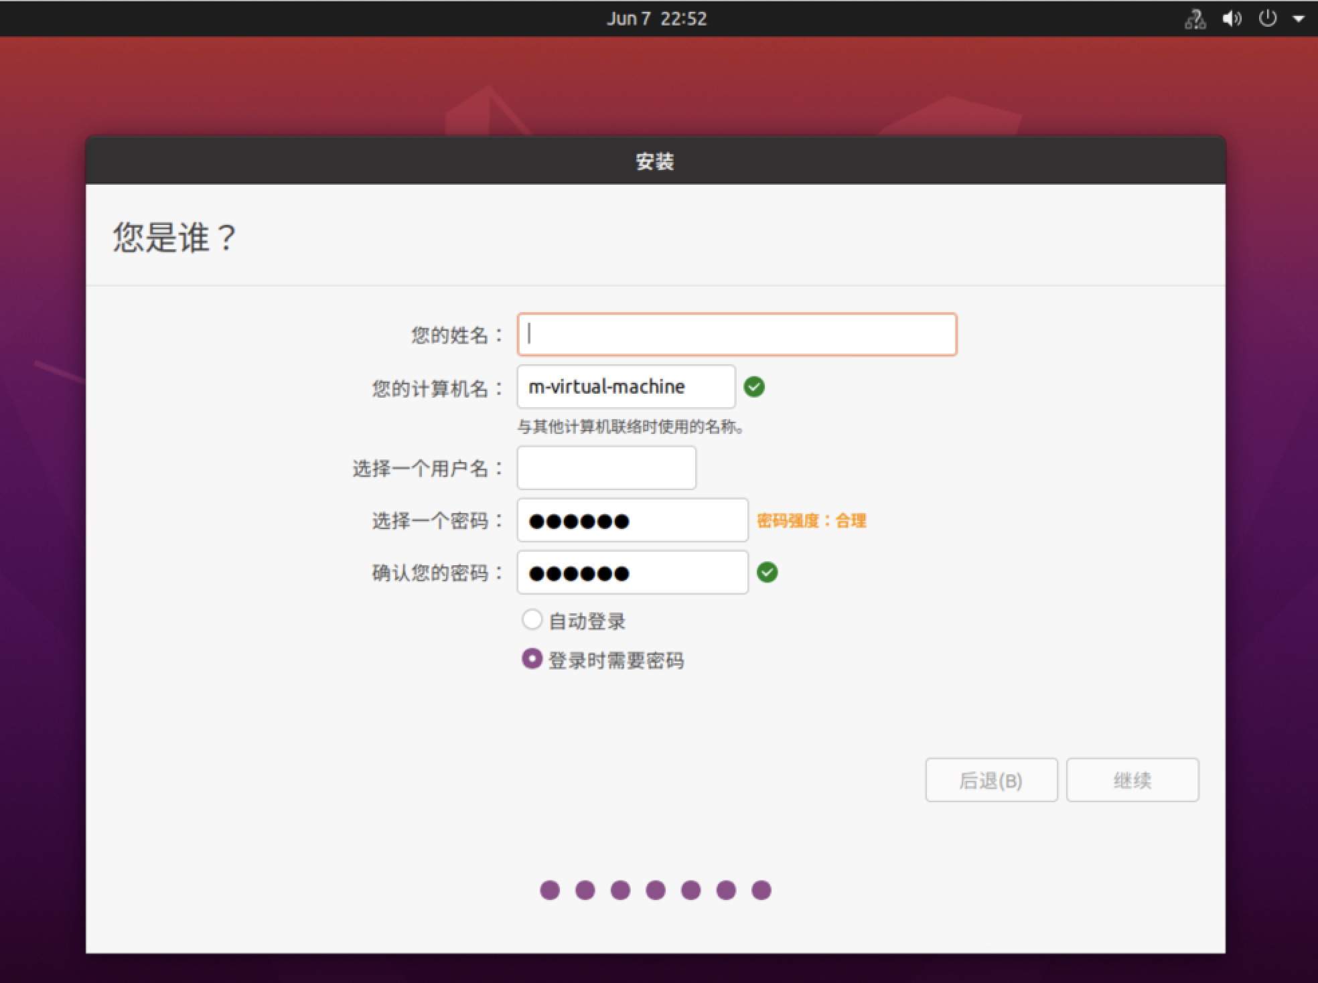Click the volume speaker icon
Image resolution: width=1318 pixels, height=983 pixels.
pos(1232,19)
